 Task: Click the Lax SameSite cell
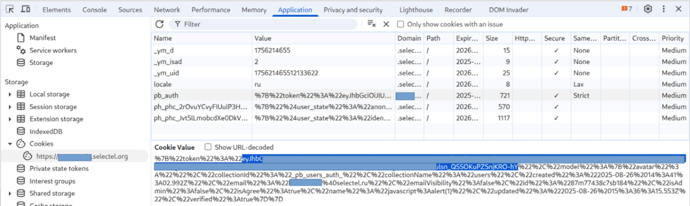point(585,84)
